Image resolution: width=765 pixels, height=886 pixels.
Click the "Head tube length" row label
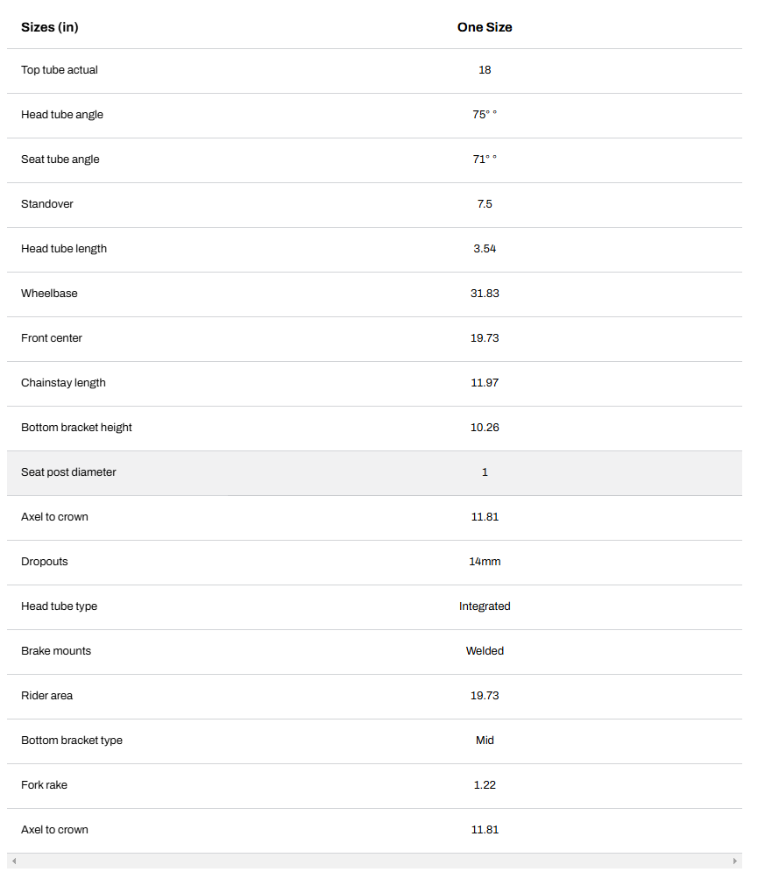(64, 249)
